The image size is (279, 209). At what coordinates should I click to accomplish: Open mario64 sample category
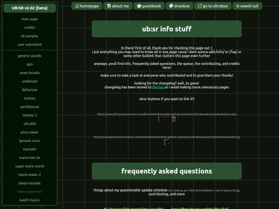click(29, 149)
